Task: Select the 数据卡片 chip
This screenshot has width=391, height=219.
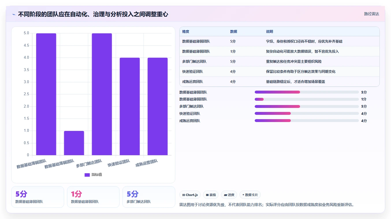Action: coord(250,195)
